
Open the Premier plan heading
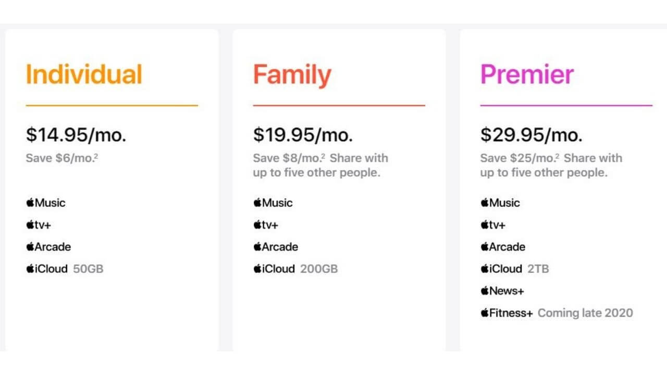click(x=527, y=74)
